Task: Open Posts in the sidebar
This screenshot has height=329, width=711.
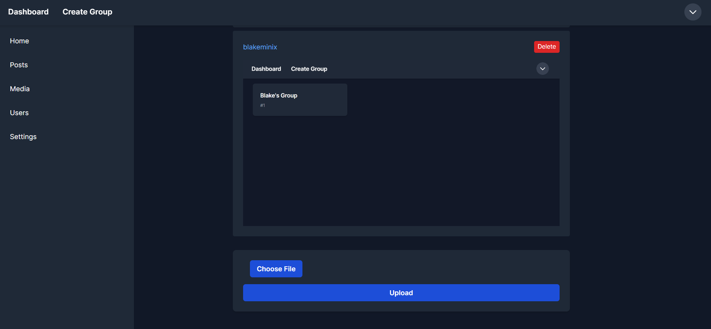Action: pyautogui.click(x=19, y=65)
